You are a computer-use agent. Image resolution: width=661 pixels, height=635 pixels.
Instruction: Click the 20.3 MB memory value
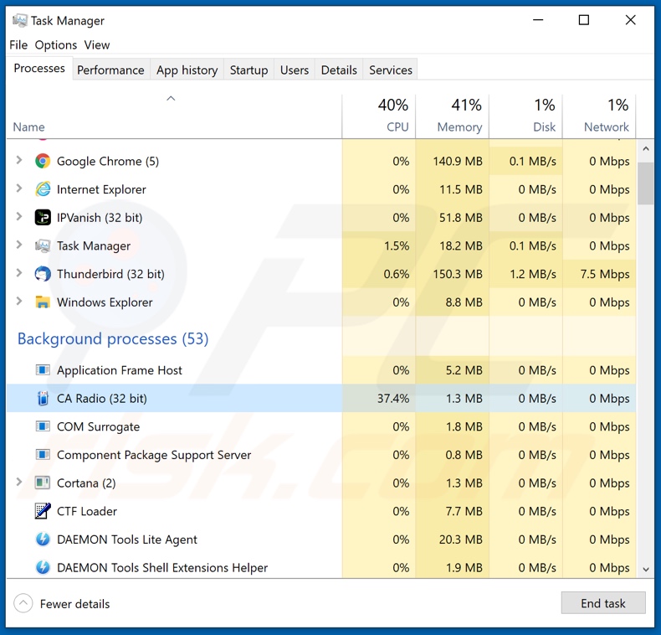pyautogui.click(x=460, y=539)
